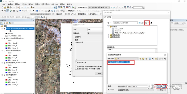This screenshot has width=187, height=94.
Task: Click 确定 in Create New Shapefile dialog
Action: pos(99,74)
